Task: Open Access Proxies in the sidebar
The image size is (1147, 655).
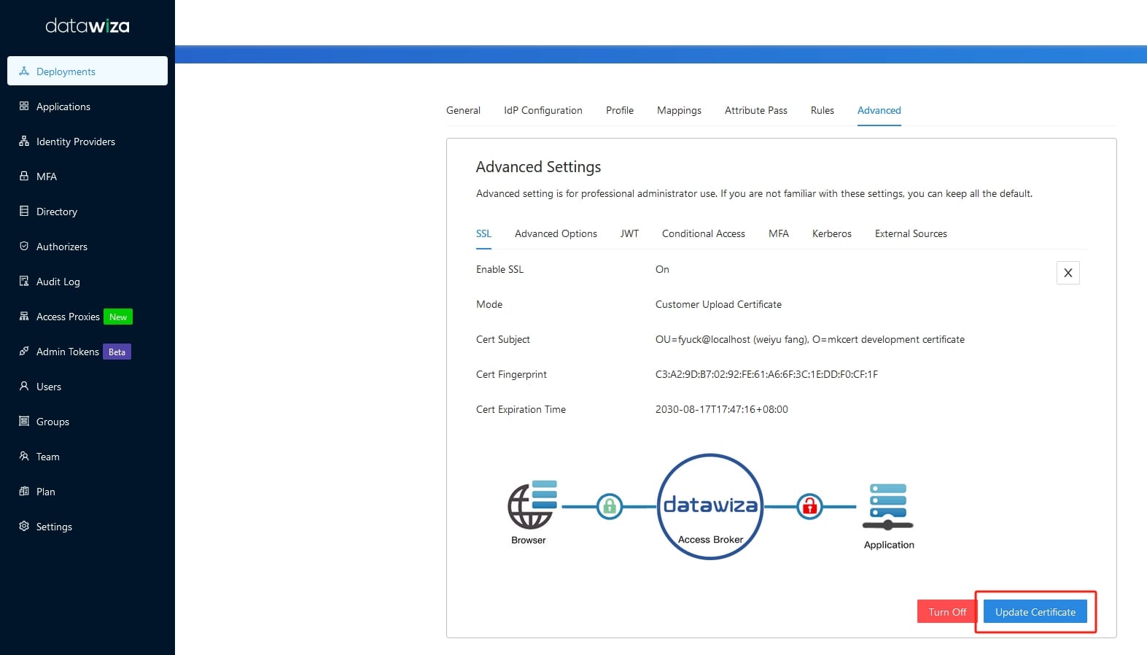Action: click(88, 316)
